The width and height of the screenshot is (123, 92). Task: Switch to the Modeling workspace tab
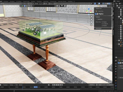[6, 1]
